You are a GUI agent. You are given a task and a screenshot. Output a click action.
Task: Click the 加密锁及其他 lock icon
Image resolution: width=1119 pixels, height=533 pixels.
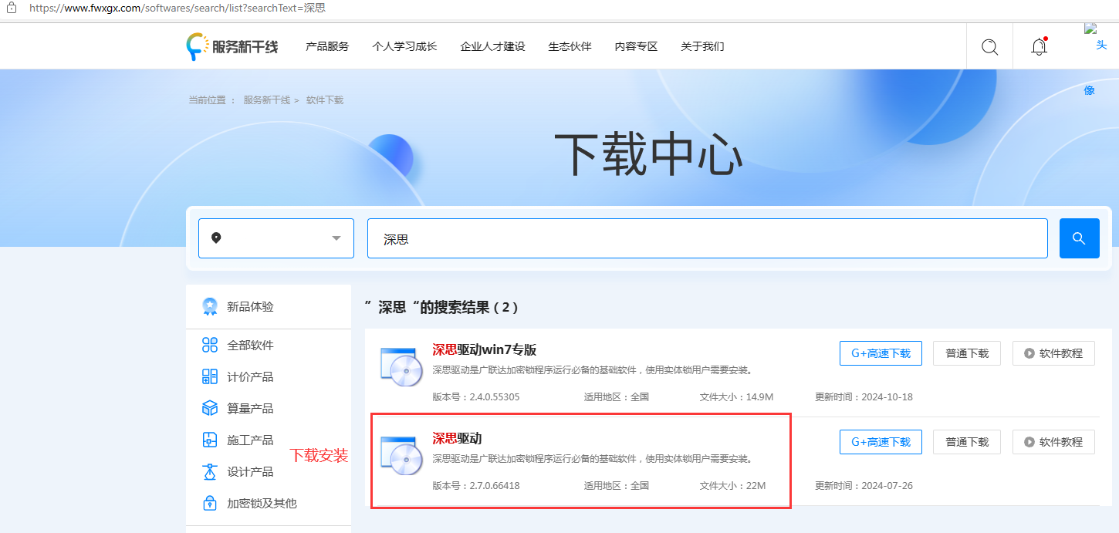pos(209,503)
